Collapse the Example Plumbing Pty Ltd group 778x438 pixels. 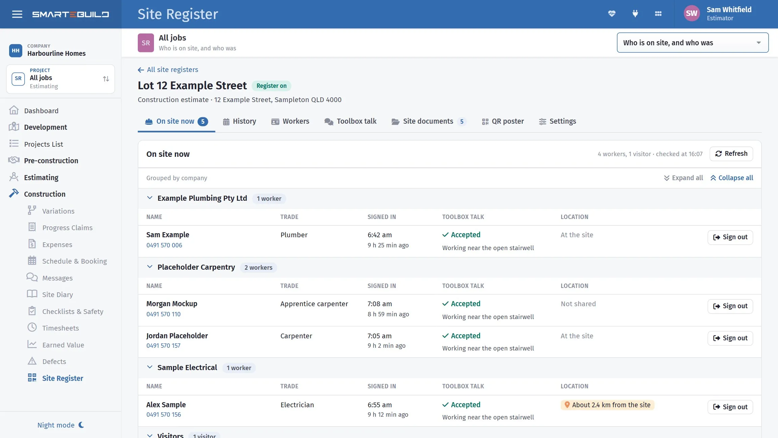150,198
